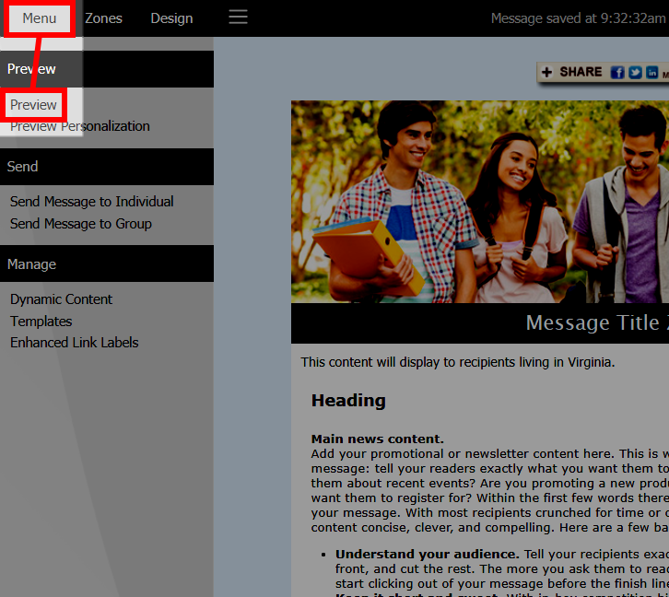Viewport: 669px width, 597px height.
Task: Open Templates in Manage section
Action: click(x=41, y=322)
